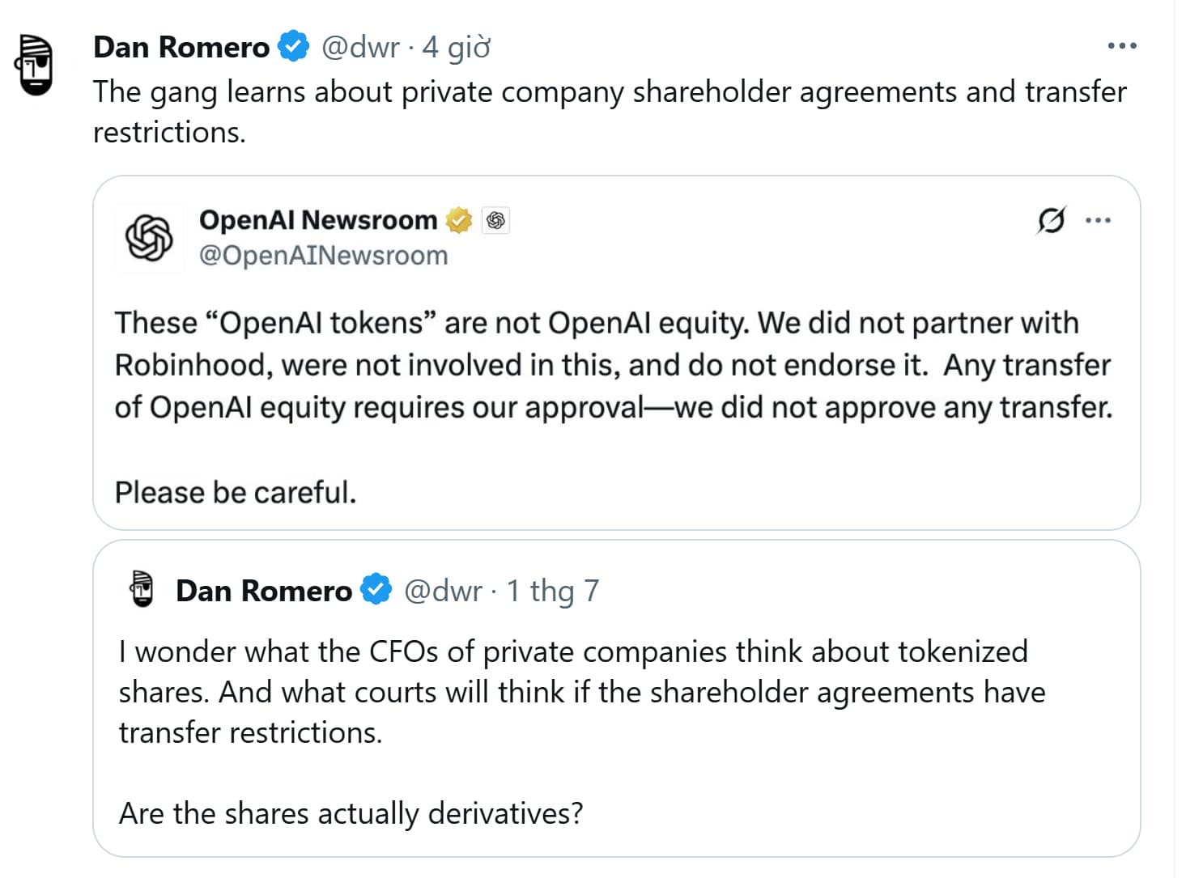
Task: Click Dan Romero name in lower quoted tweet
Action: [x=264, y=591]
